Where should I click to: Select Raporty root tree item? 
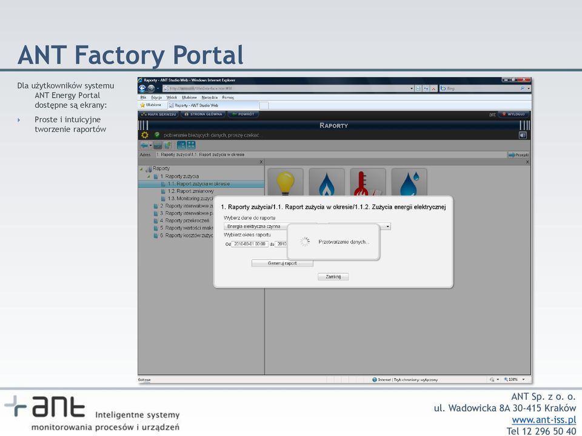tap(161, 168)
